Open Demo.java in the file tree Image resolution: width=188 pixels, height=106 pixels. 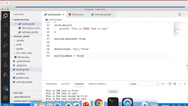coord(26,57)
